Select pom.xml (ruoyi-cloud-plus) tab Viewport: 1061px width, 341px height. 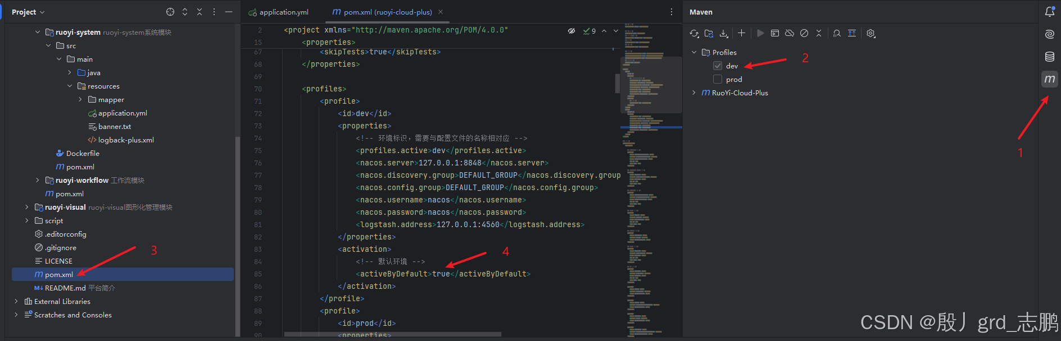pos(382,12)
